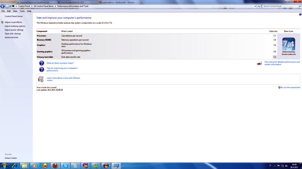
Task: Click the software box icon beside 'Learn more'
Action: pyautogui.click(x=42, y=79)
